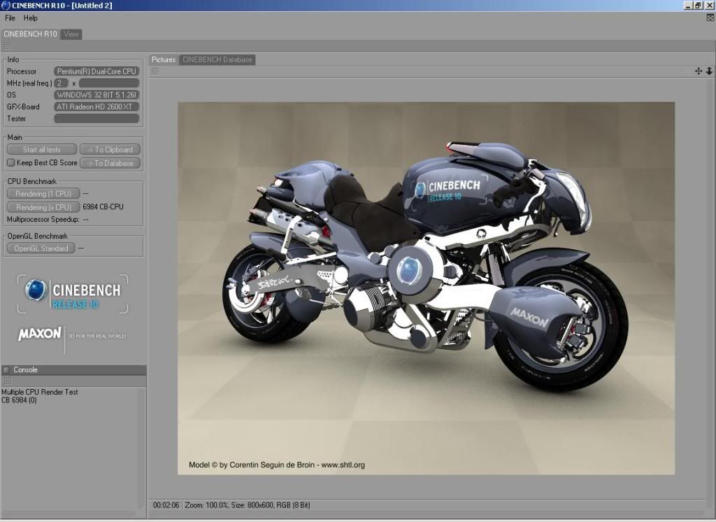Switch to the CINEBENCH R10 tab
The width and height of the screenshot is (716, 522).
(31, 34)
